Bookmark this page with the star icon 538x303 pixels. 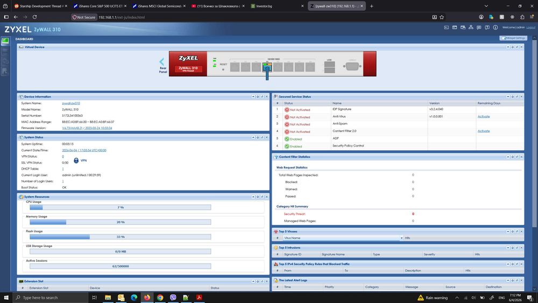(442, 17)
